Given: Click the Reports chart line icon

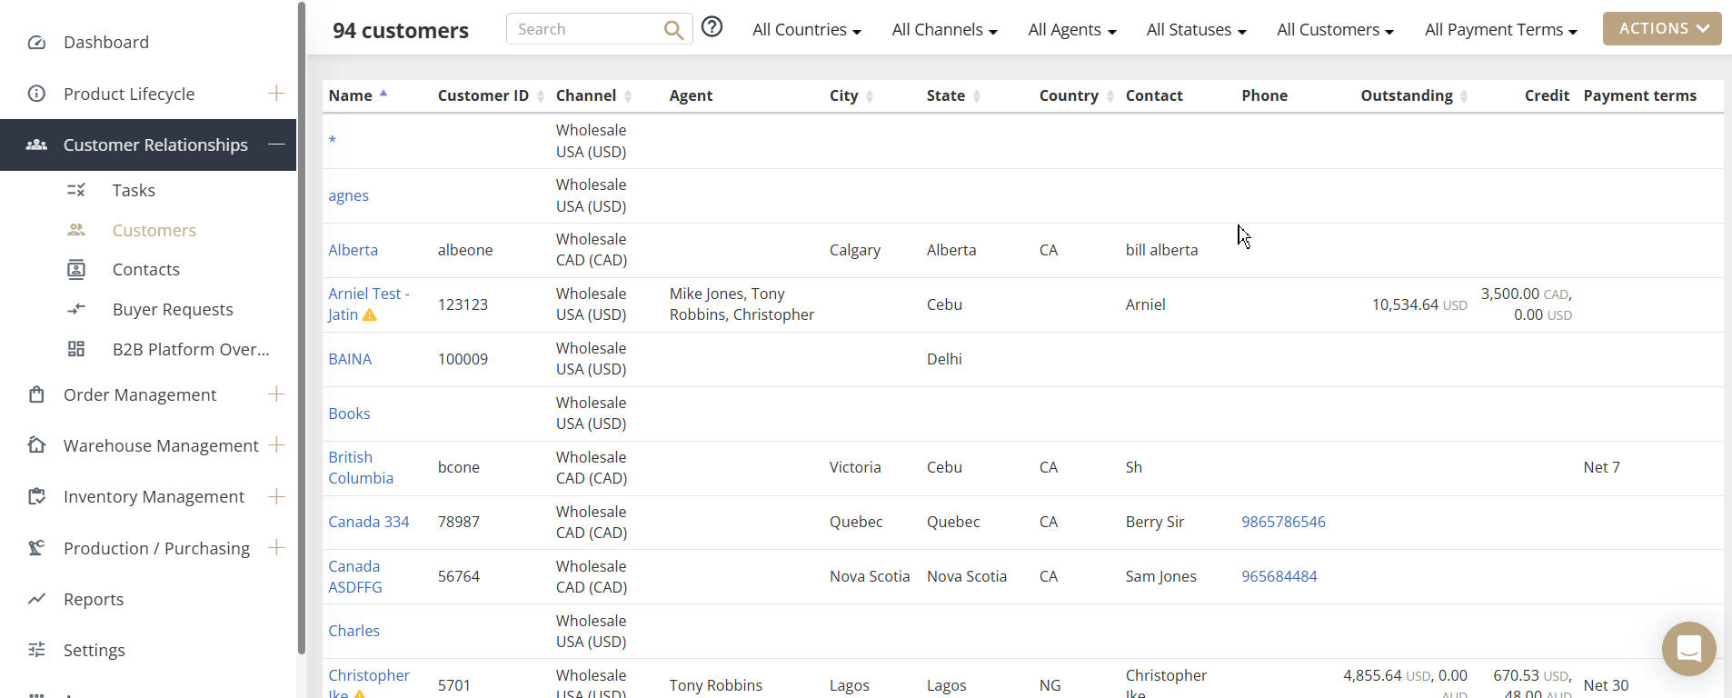Looking at the screenshot, I should coord(37,599).
